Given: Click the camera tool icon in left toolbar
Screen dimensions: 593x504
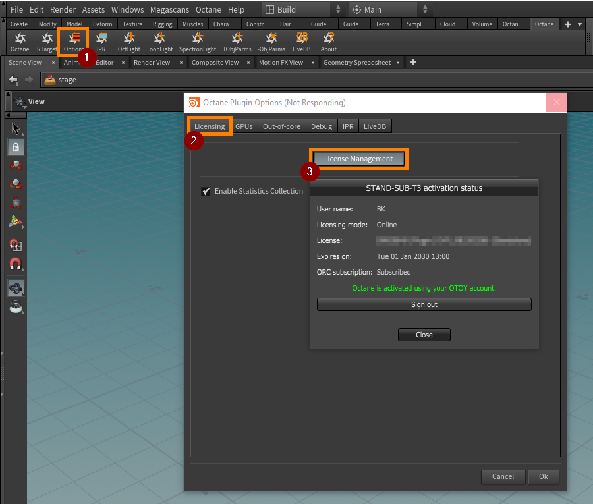Looking at the screenshot, I should pos(16,289).
